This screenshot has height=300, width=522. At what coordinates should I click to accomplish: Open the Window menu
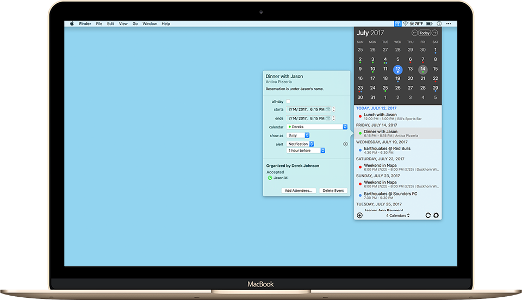[150, 23]
